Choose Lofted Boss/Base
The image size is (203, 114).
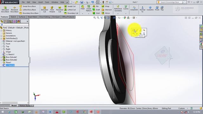(28, 10)
